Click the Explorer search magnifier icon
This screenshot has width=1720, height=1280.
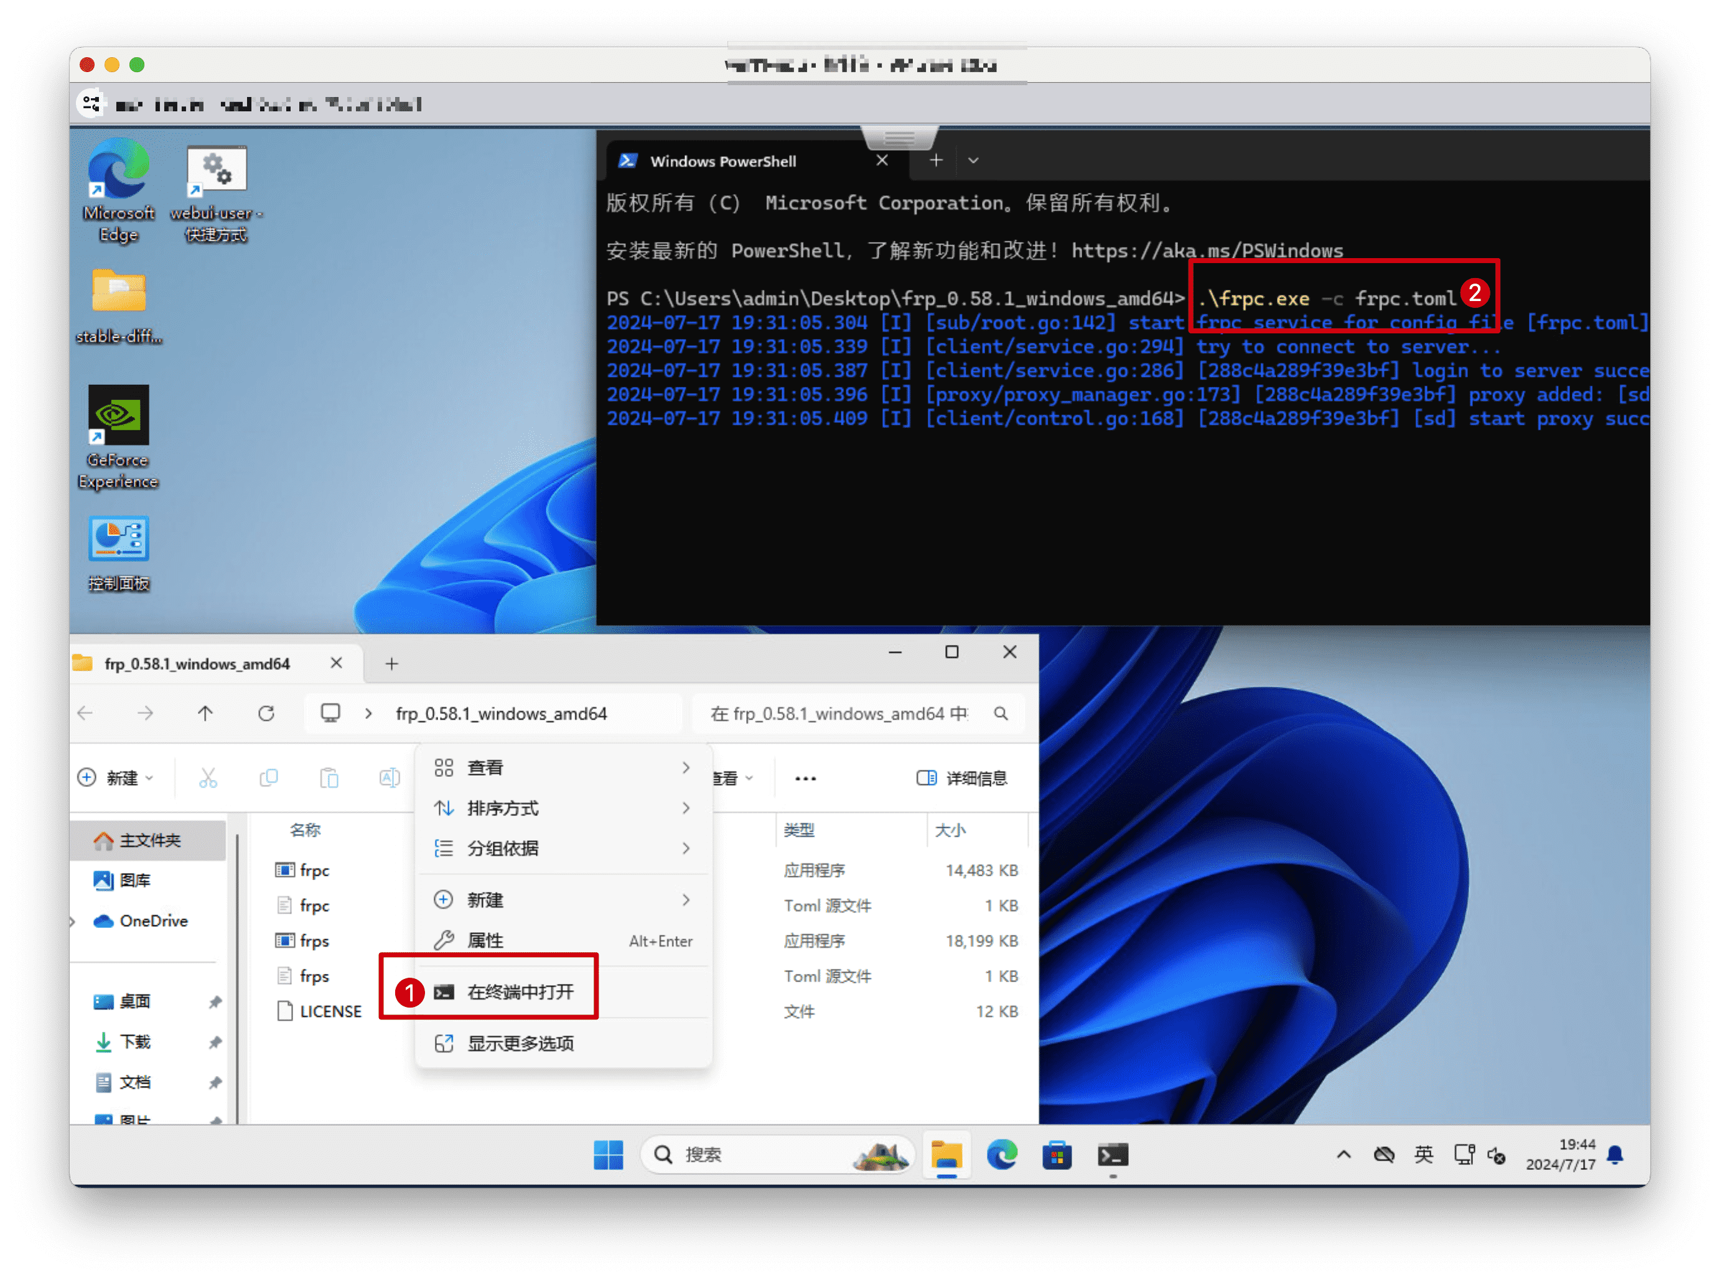(1001, 713)
